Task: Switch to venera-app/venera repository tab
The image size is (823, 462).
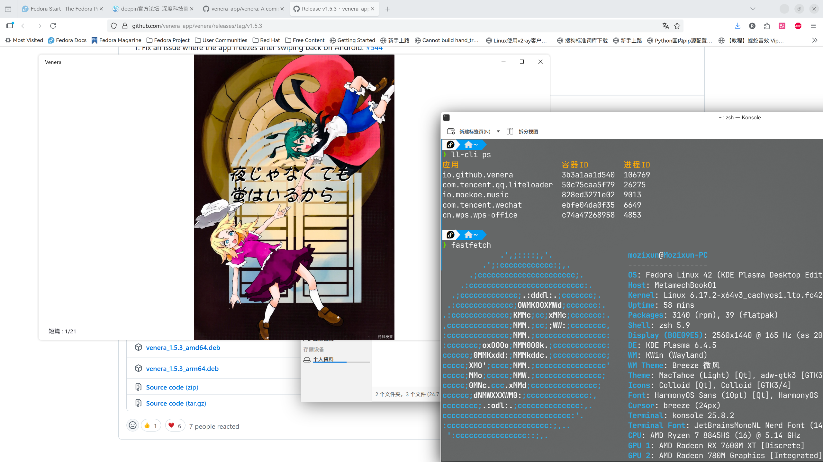Action: pyautogui.click(x=243, y=9)
